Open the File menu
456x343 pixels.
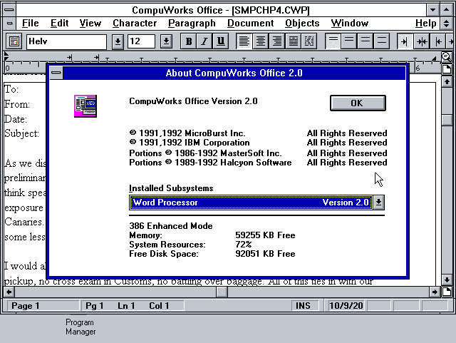(x=30, y=24)
